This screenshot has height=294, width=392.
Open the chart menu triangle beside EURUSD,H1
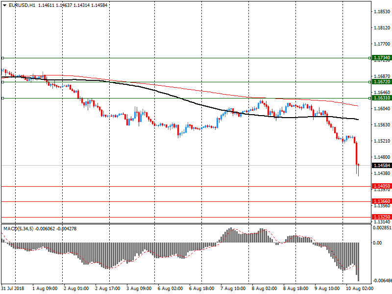(x=4, y=5)
